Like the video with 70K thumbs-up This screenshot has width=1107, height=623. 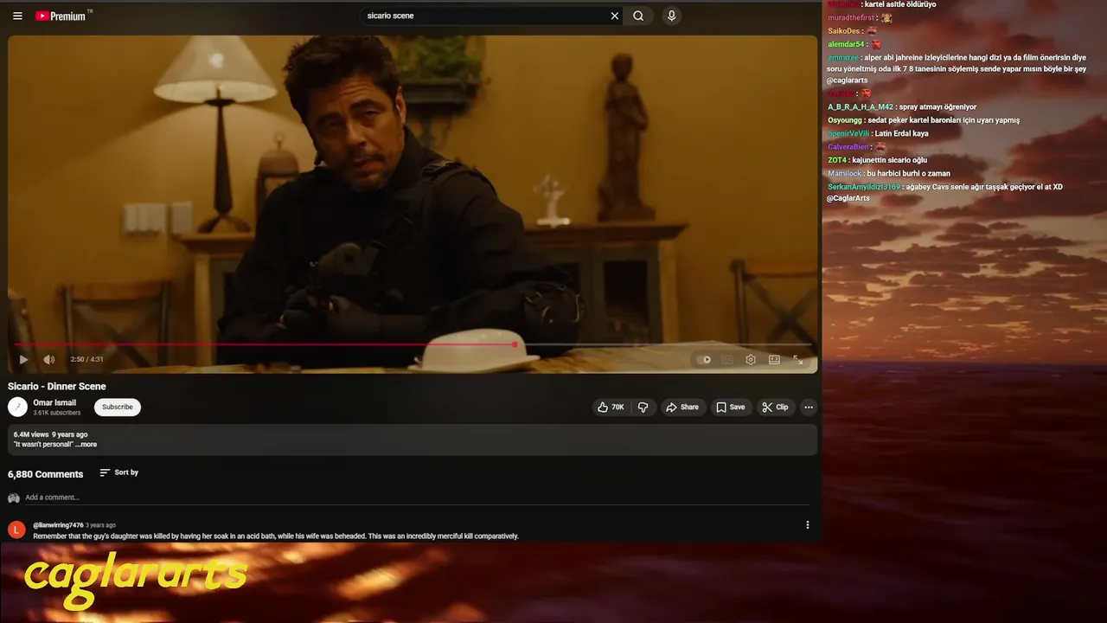point(611,407)
